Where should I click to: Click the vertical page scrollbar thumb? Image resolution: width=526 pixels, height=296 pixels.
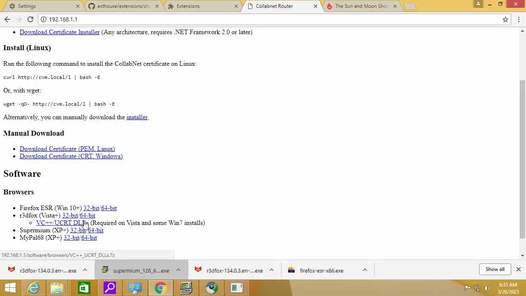click(x=522, y=159)
